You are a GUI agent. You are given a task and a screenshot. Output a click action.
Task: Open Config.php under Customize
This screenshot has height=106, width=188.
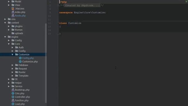pos(28,58)
